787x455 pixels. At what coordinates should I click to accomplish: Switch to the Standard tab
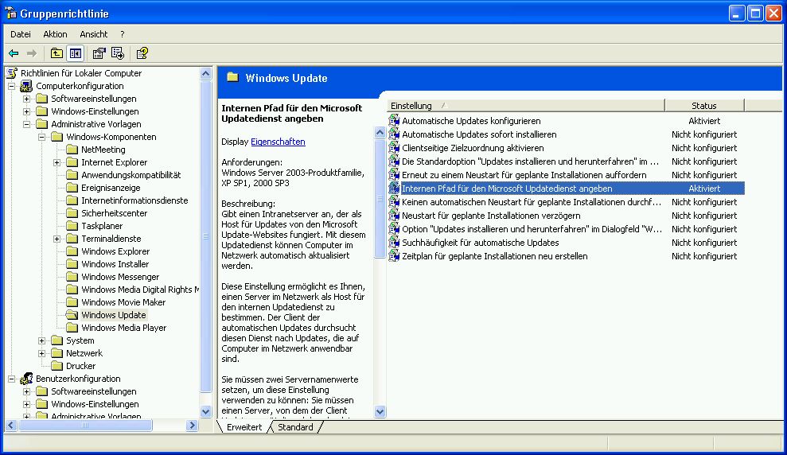click(x=296, y=427)
